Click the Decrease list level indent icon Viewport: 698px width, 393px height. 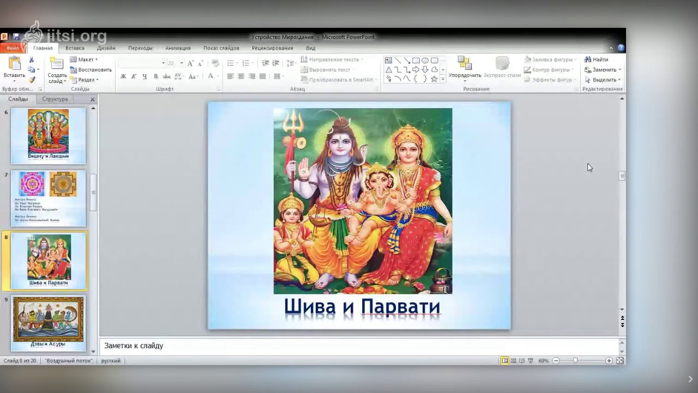(x=266, y=63)
